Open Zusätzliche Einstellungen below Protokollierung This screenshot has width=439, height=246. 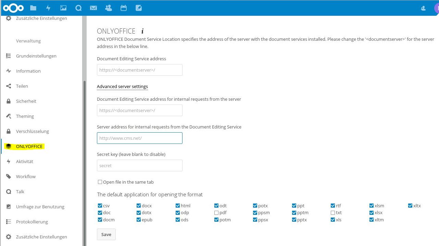pos(41,237)
